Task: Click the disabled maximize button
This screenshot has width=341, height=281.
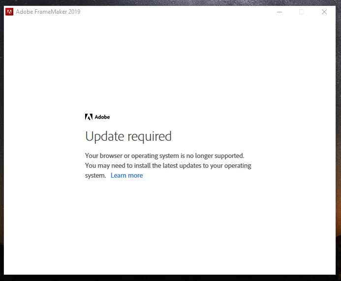Action: point(302,12)
